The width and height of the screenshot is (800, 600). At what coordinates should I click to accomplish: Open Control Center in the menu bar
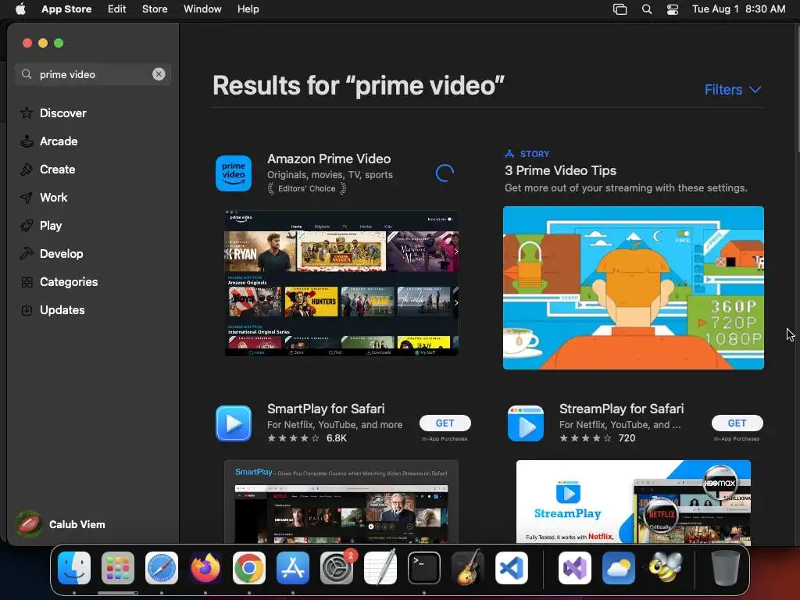(673, 9)
